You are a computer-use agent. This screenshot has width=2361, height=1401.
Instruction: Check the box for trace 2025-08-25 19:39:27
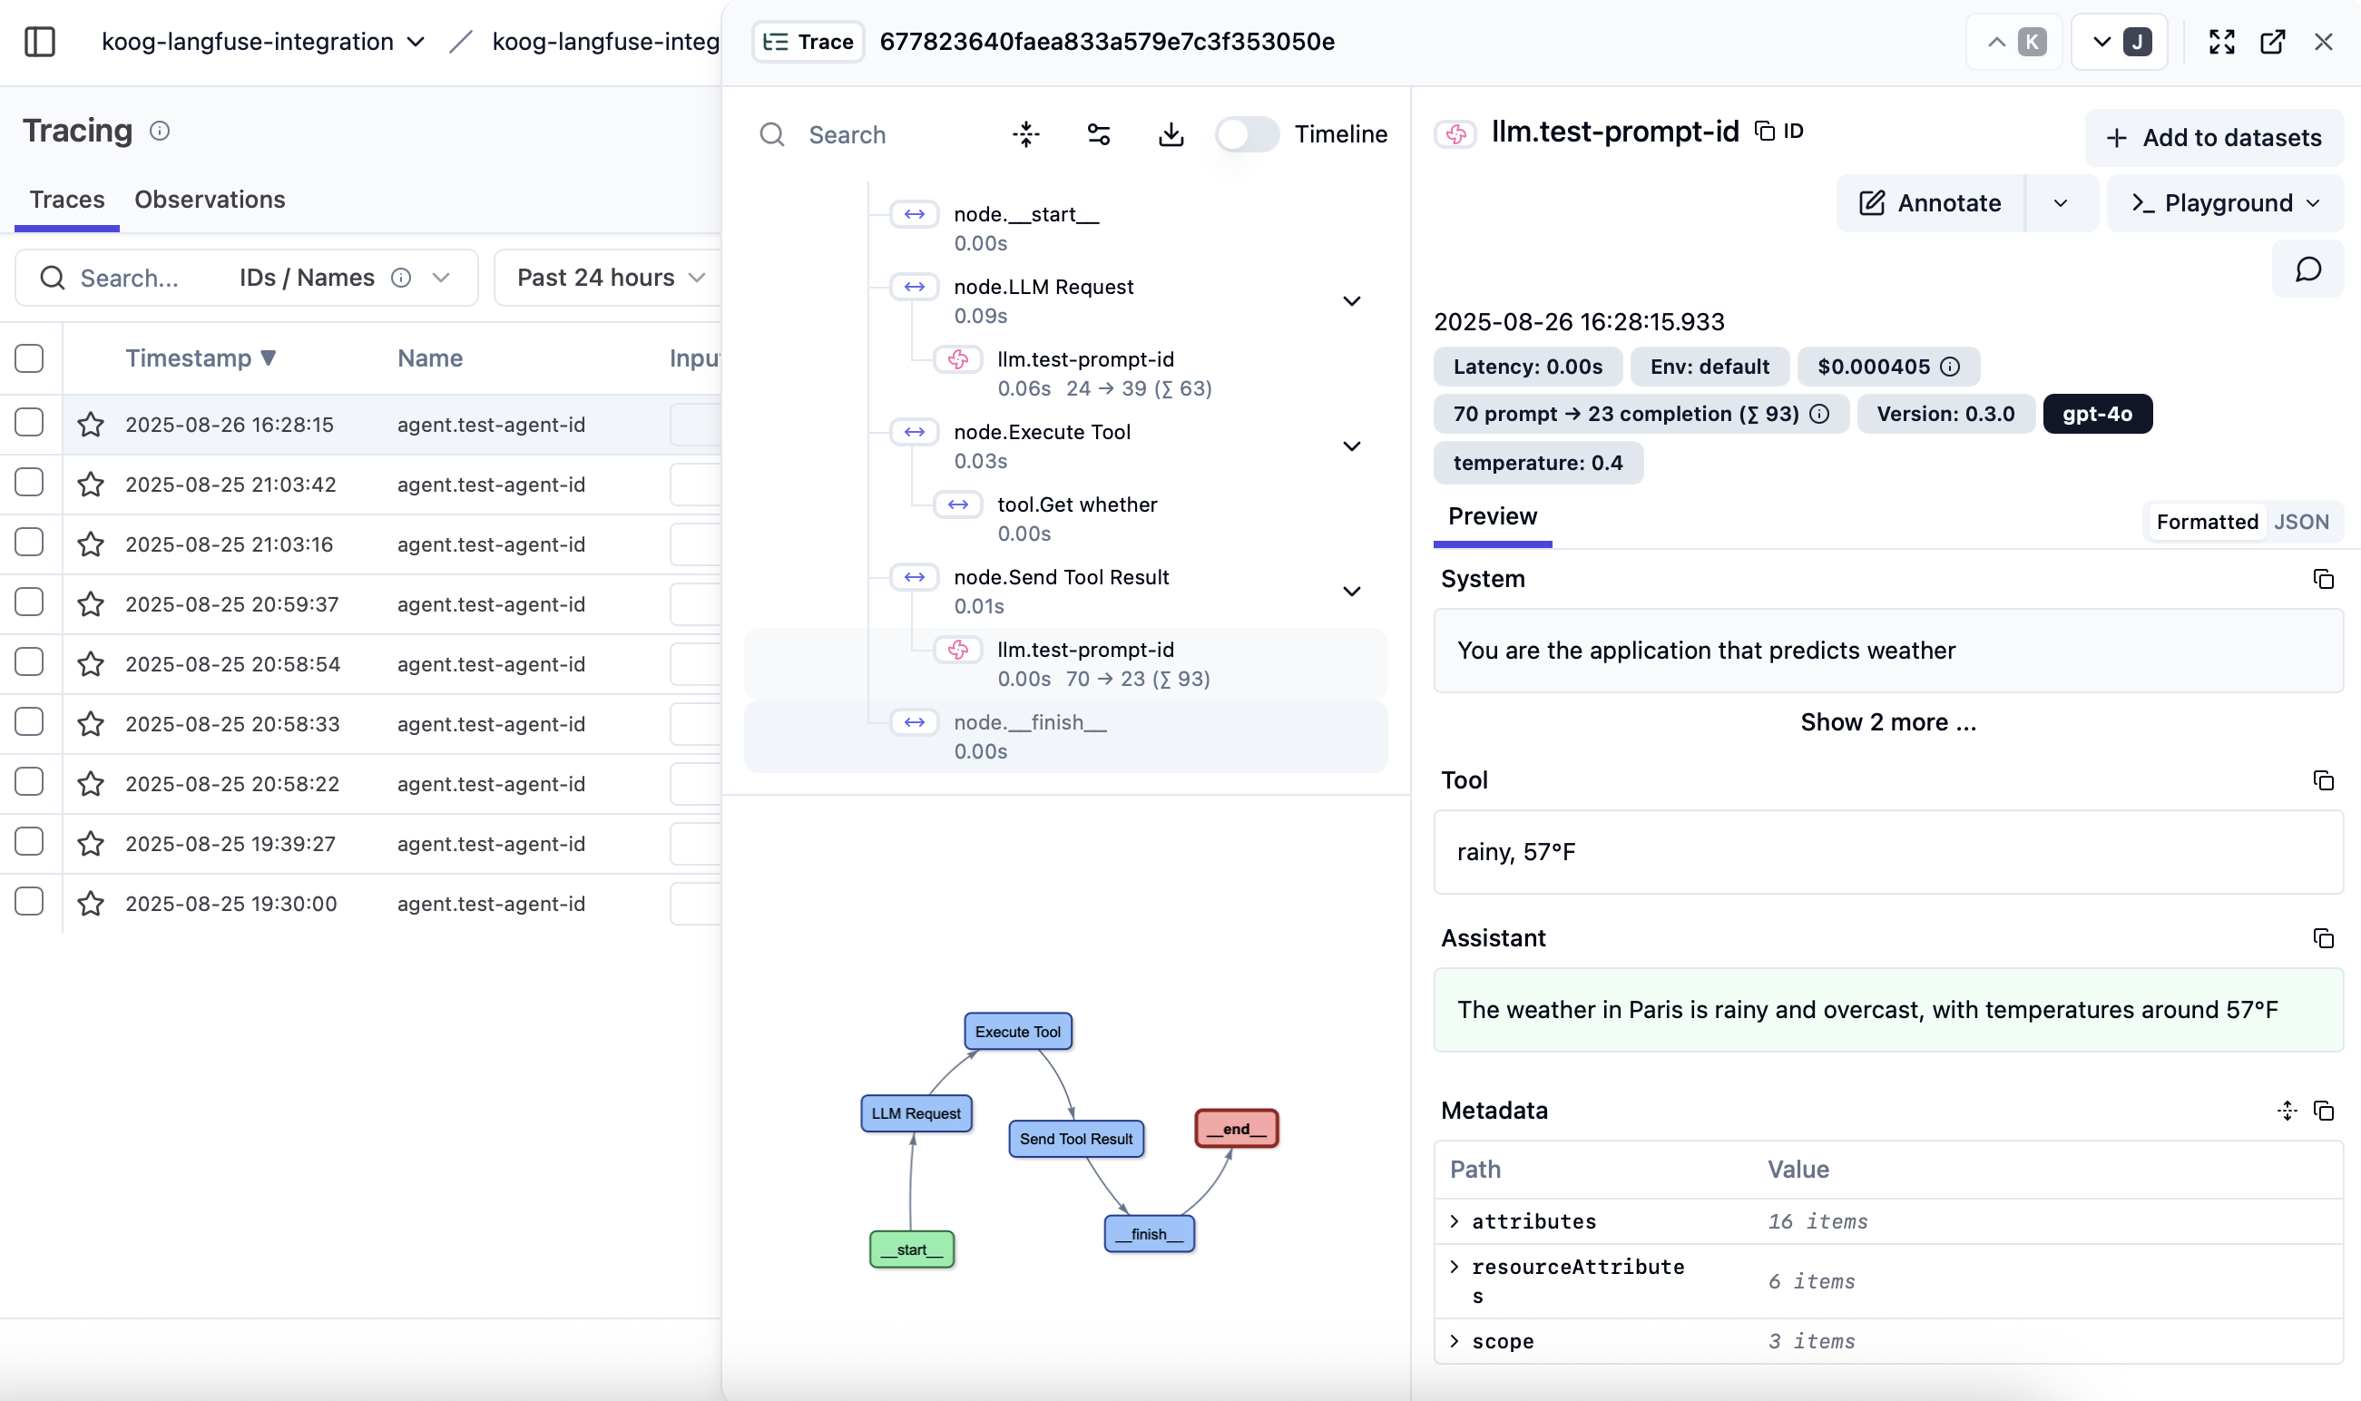29,841
